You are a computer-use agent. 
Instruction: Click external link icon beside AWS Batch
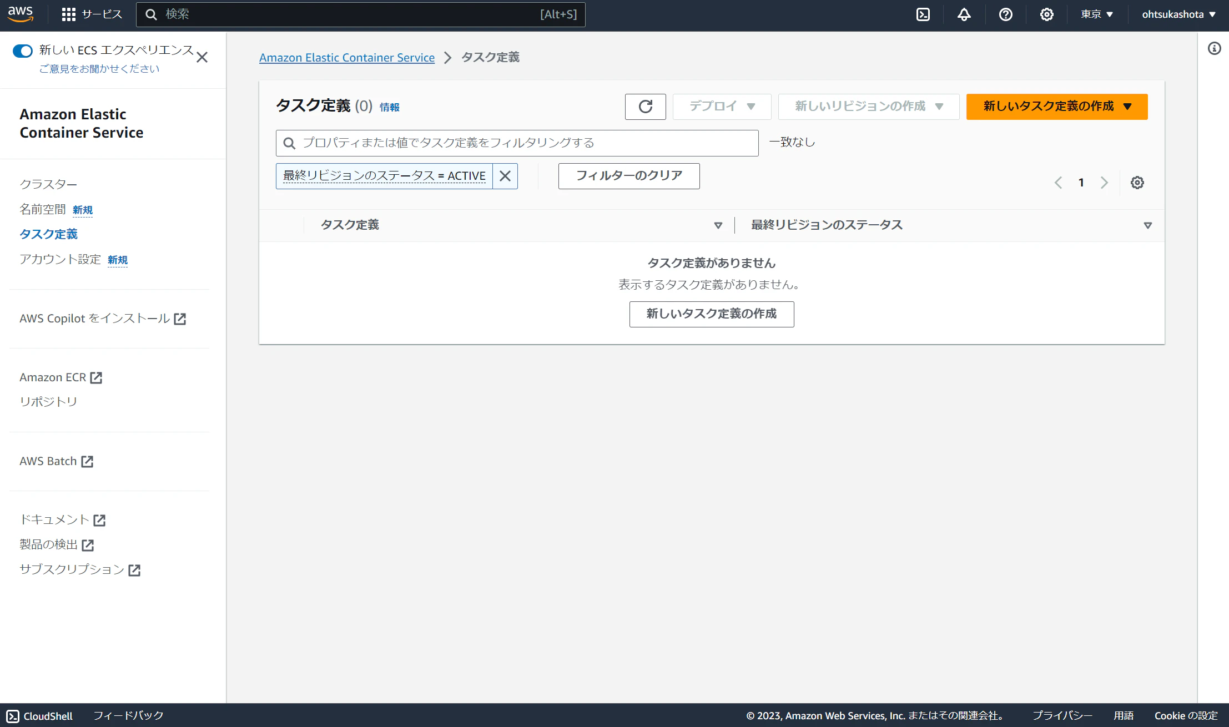pos(87,462)
